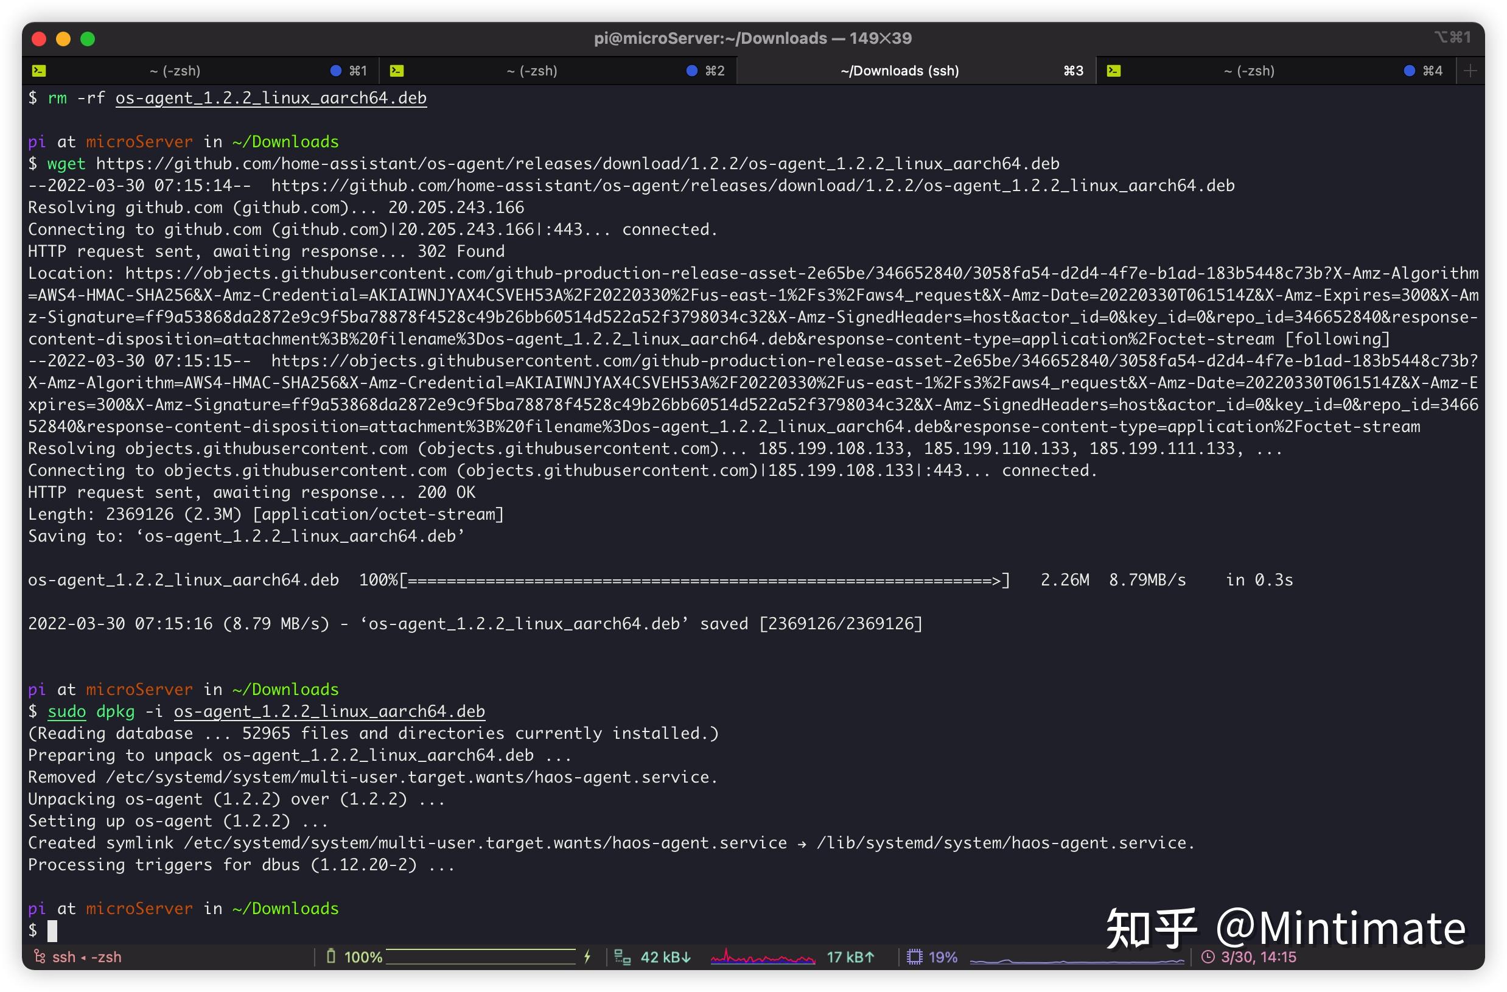Click 'Created symlink' output line
Viewport: 1507px width, 992px height.
tap(611, 843)
